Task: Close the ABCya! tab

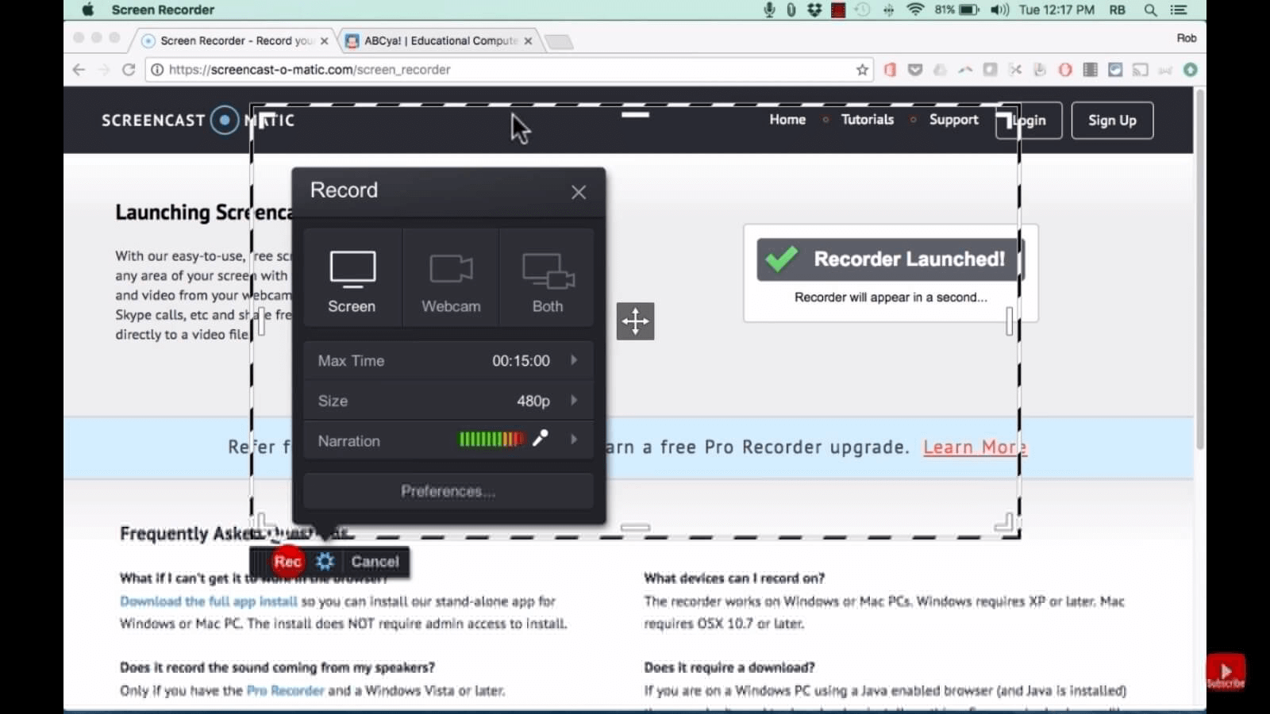Action: [528, 40]
